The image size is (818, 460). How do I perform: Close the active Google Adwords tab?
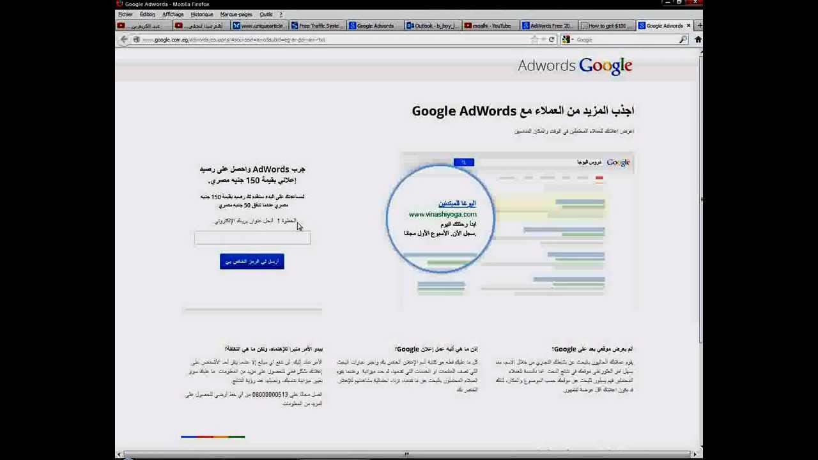[688, 26]
